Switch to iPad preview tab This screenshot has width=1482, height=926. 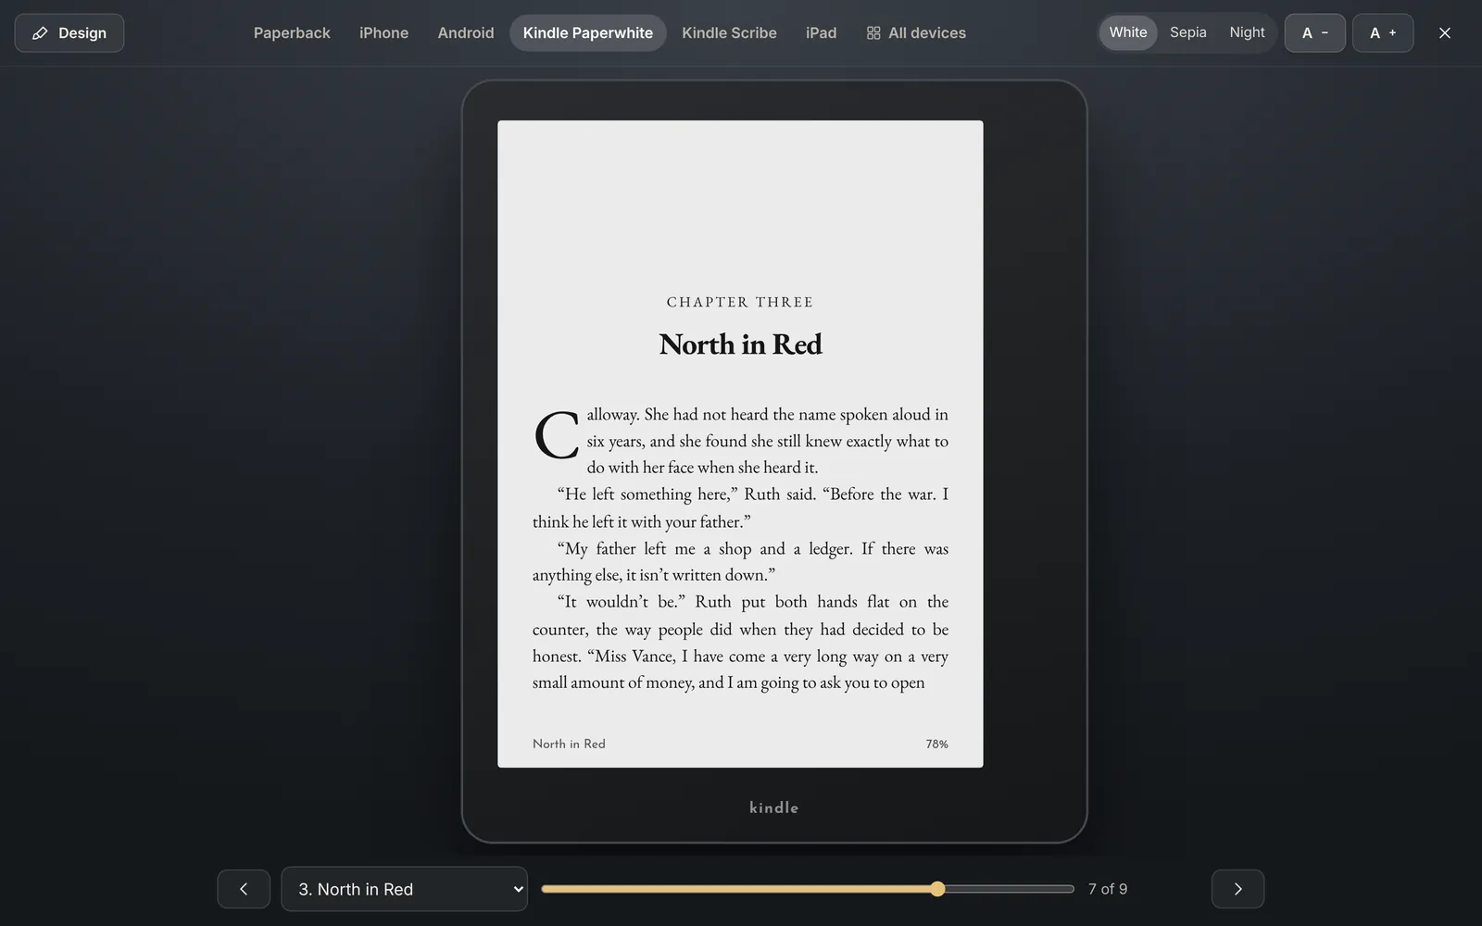pos(821,33)
